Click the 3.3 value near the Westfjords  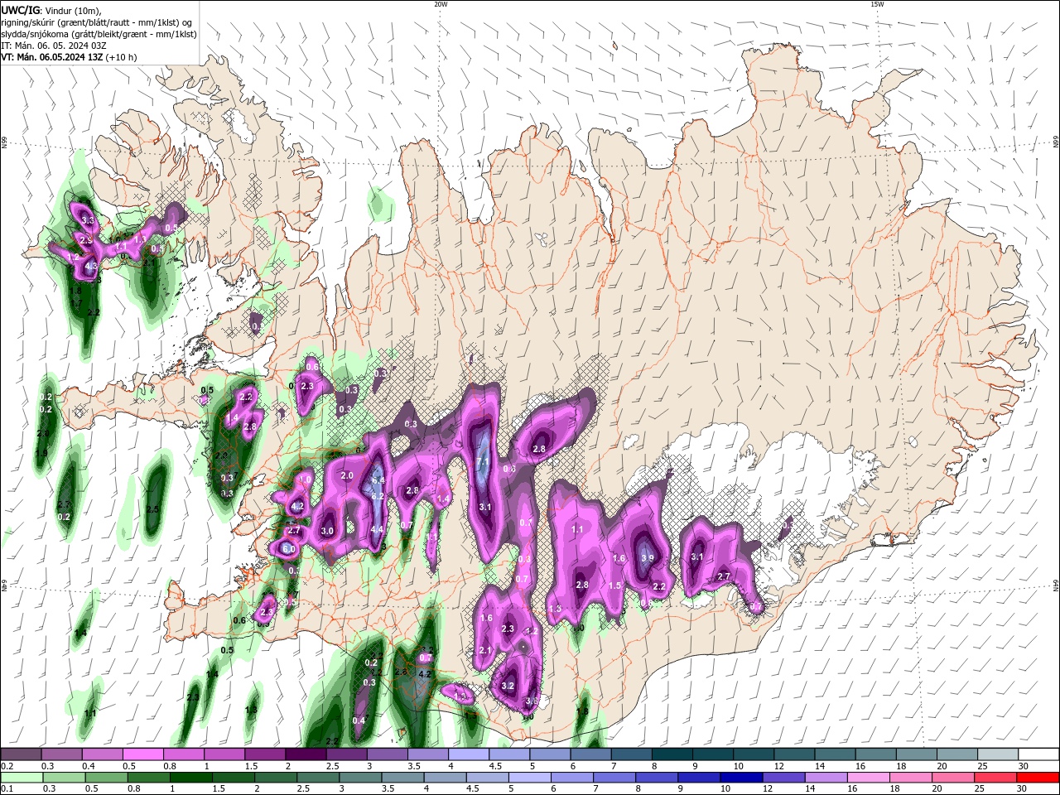[89, 220]
